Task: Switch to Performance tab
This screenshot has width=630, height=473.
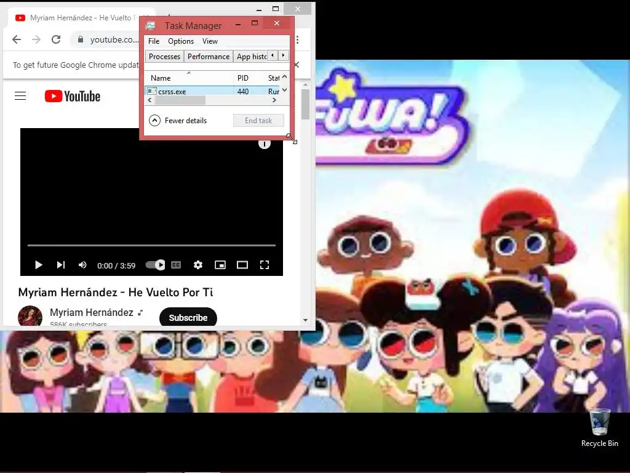Action: [209, 56]
